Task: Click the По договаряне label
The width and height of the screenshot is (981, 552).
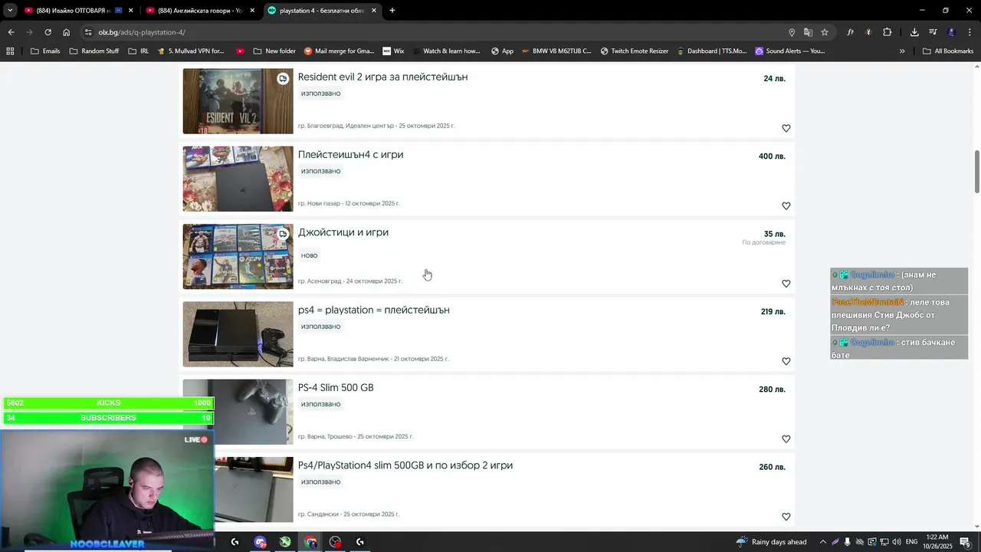Action: point(763,242)
